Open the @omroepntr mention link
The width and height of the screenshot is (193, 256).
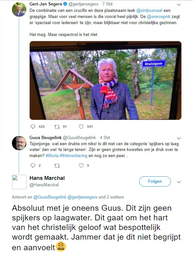click(x=159, y=16)
